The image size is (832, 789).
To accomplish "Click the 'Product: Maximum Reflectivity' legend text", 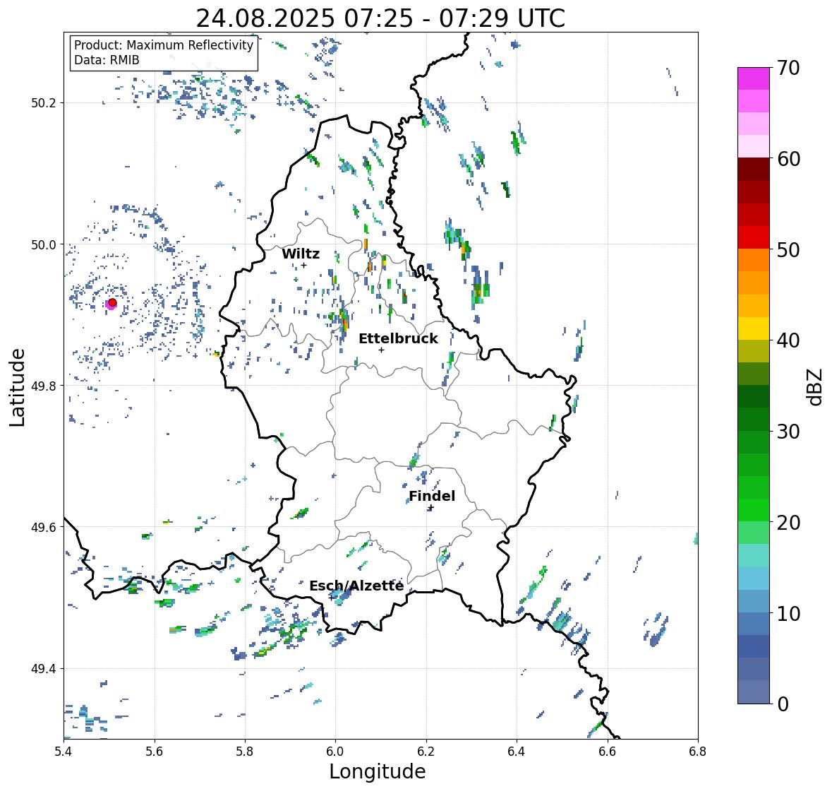I will 164,45.
